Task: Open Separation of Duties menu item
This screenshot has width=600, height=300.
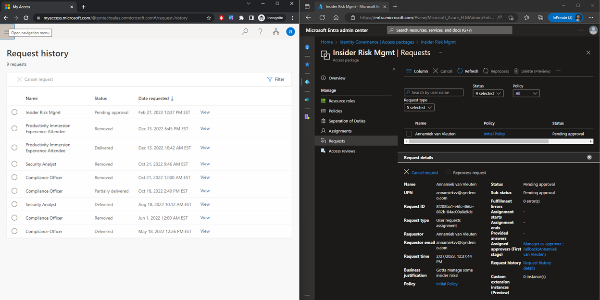Action: tap(347, 121)
